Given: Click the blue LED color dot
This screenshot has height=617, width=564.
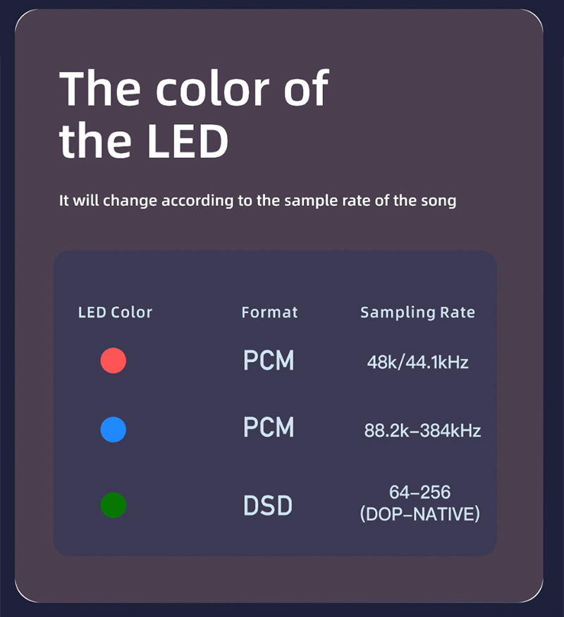Looking at the screenshot, I should point(114,429).
